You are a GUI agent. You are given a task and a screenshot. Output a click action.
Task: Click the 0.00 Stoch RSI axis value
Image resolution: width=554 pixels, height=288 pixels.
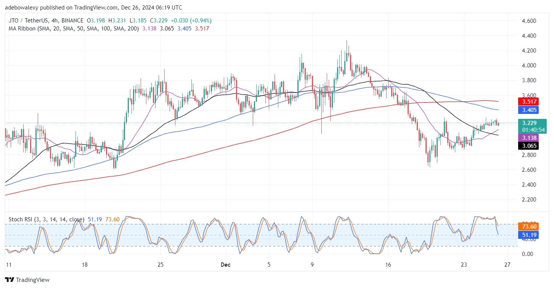click(x=527, y=254)
